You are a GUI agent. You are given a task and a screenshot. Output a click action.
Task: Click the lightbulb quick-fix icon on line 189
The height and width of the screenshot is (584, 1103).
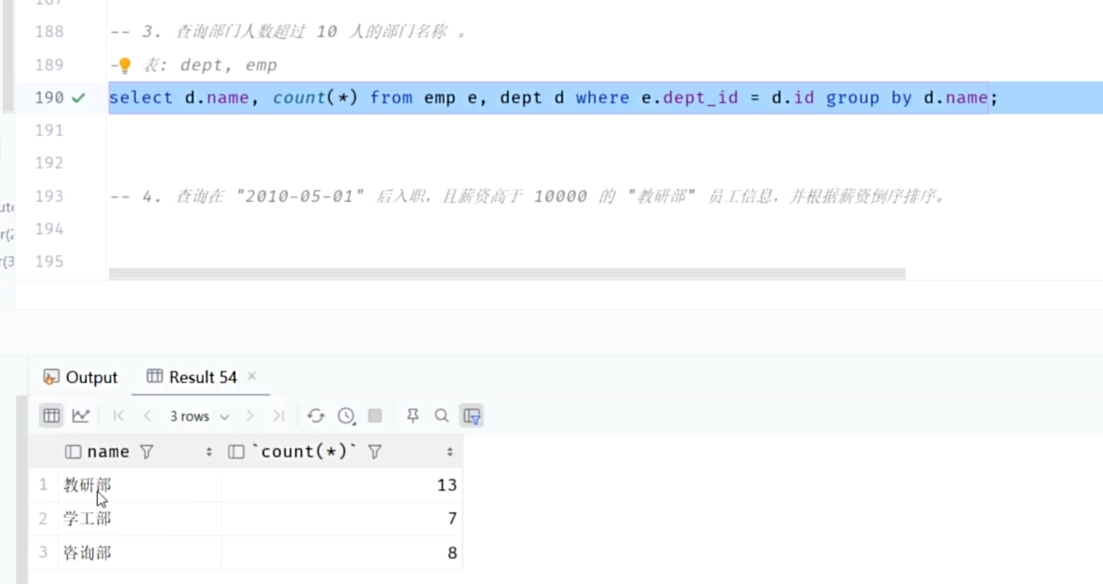[x=125, y=65]
